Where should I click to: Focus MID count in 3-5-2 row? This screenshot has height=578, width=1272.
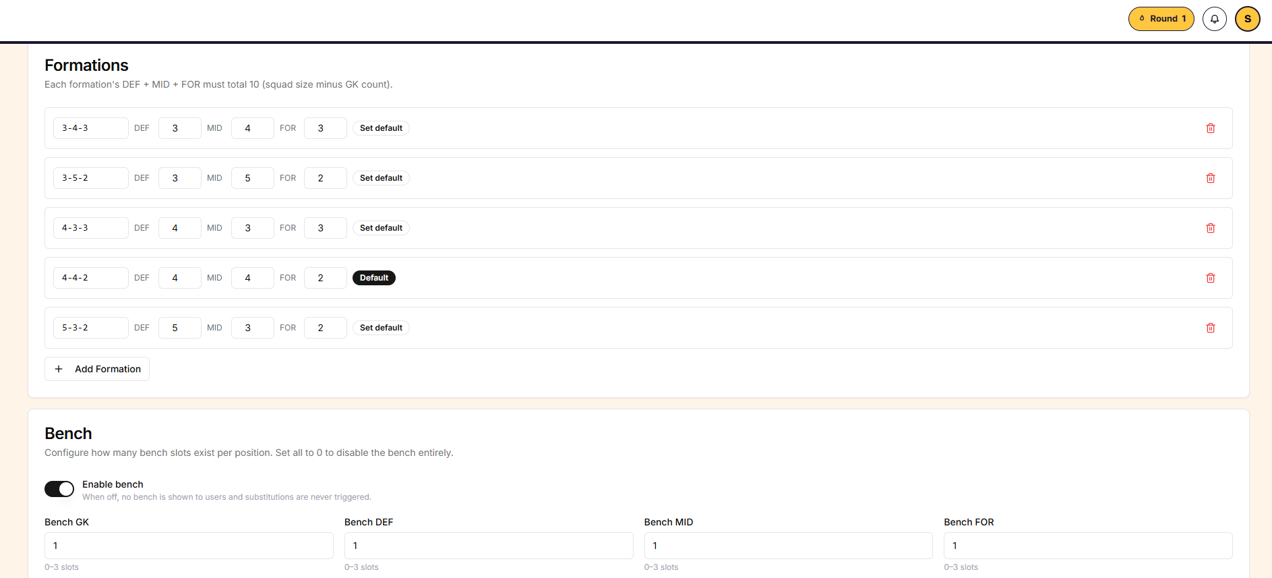253,178
